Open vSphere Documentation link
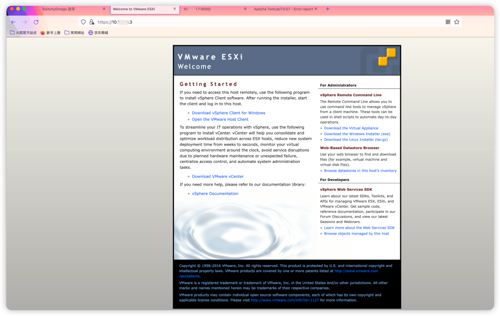The width and height of the screenshot is (500, 316). tap(215, 194)
